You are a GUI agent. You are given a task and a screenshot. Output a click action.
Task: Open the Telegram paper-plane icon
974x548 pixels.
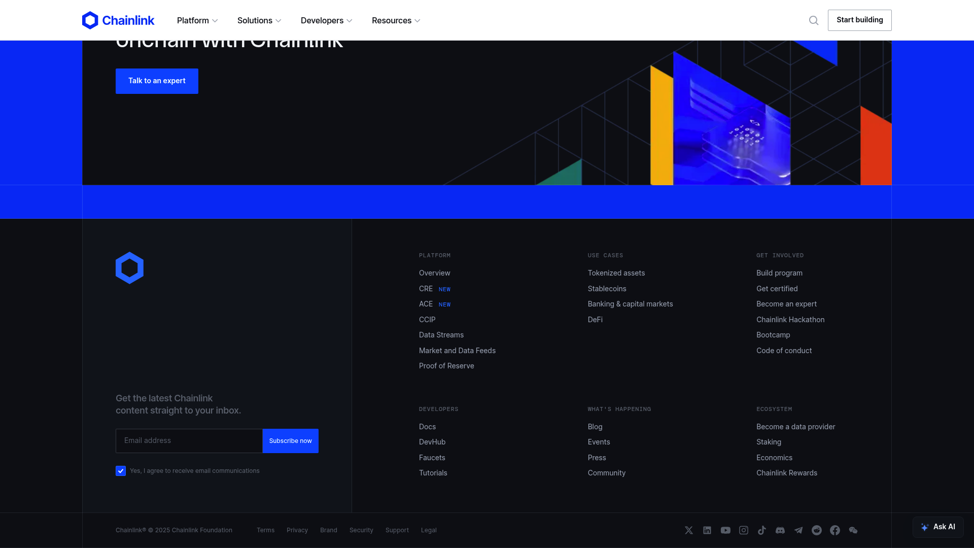[x=798, y=530]
